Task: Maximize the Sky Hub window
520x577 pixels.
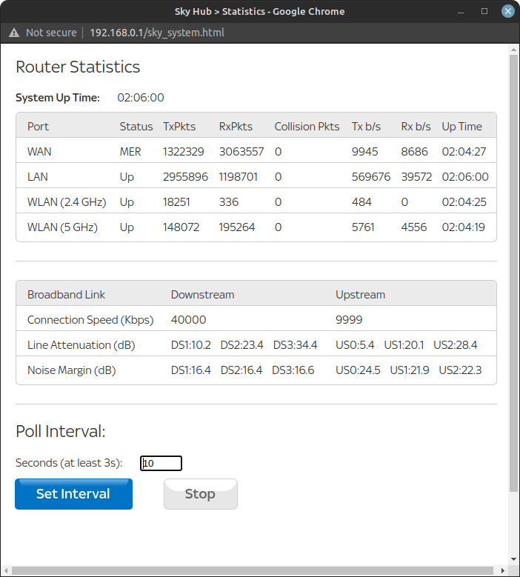Action: 484,11
